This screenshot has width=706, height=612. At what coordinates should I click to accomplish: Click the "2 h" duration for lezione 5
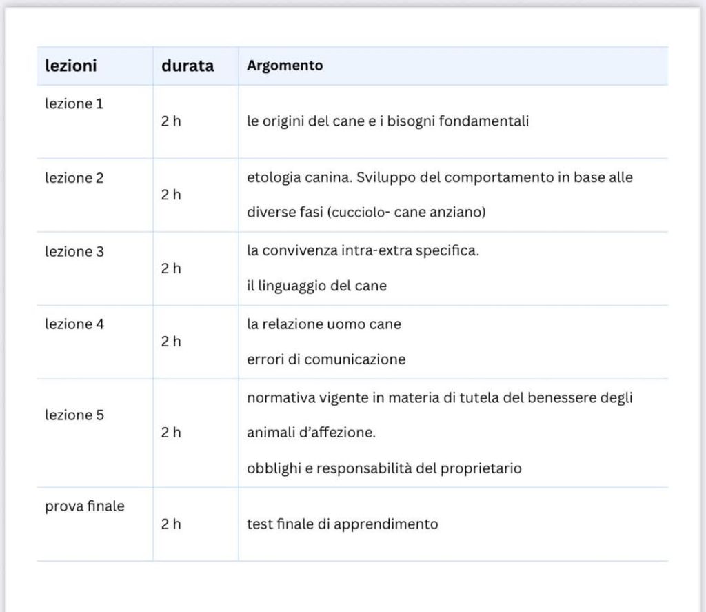[171, 433]
